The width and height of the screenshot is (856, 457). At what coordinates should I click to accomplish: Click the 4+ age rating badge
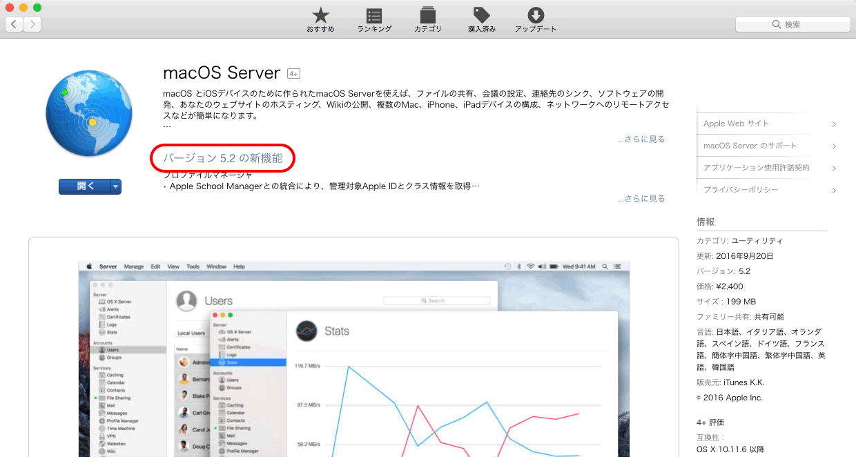[x=293, y=74]
